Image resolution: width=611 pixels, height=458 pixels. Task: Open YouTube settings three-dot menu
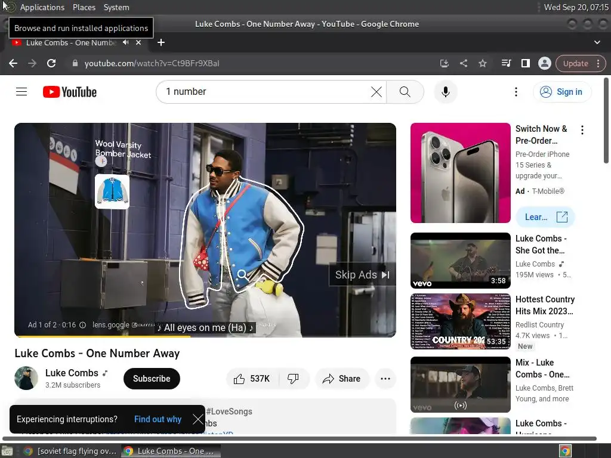coord(516,92)
